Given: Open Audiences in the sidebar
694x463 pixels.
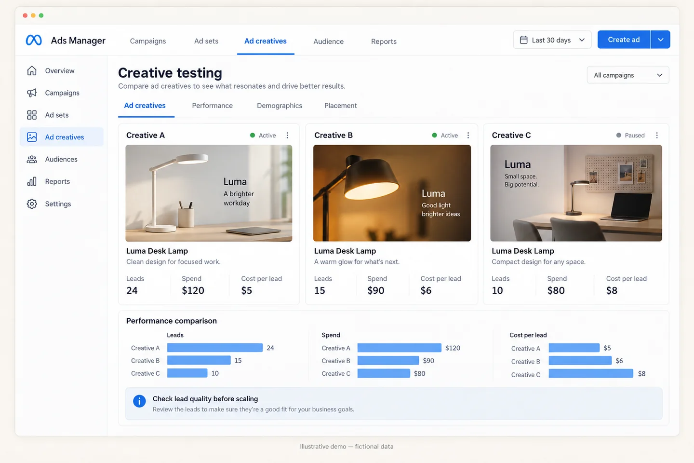Looking at the screenshot, I should (62, 159).
